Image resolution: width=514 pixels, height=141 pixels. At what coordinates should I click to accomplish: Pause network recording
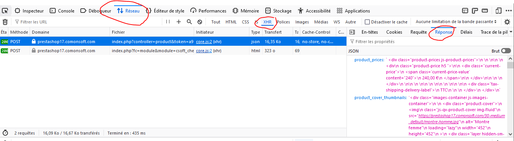coord(168,22)
